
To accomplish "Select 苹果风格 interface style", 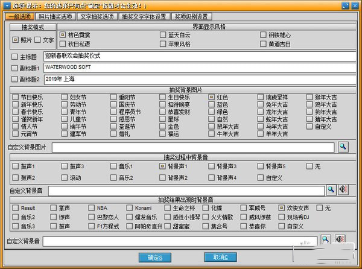I will [x=164, y=44].
